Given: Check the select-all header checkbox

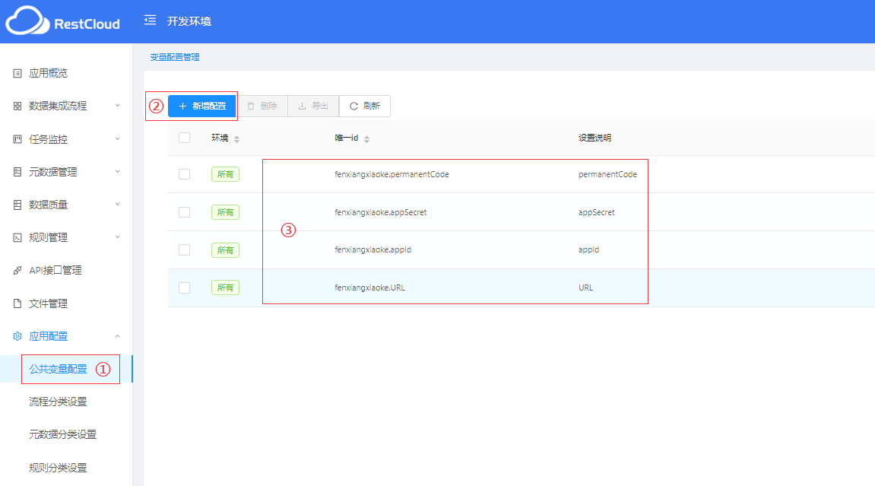Looking at the screenshot, I should click(x=184, y=138).
